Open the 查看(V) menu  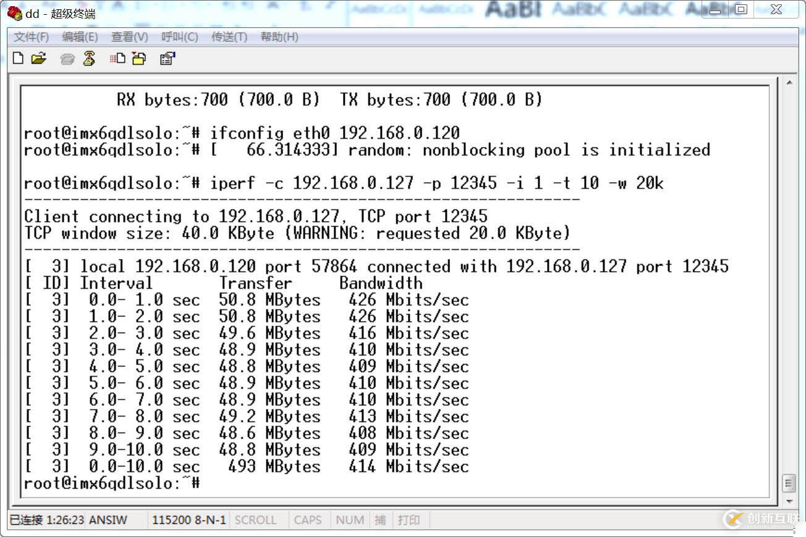[x=129, y=37]
